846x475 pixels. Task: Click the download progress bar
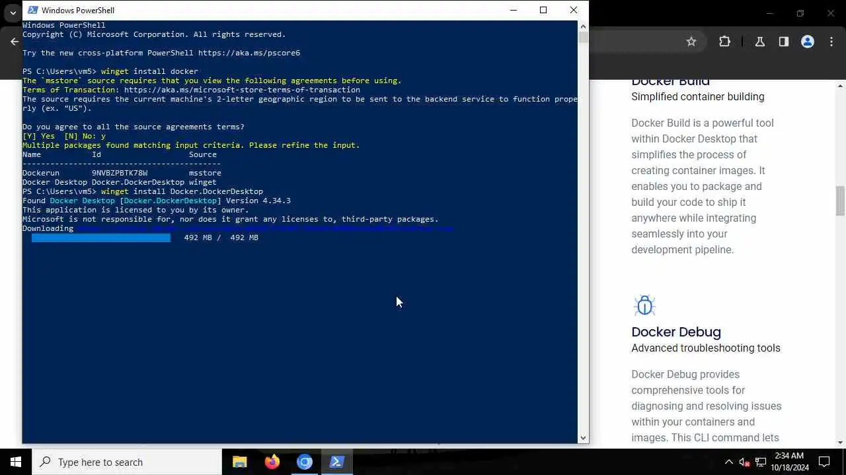click(101, 237)
